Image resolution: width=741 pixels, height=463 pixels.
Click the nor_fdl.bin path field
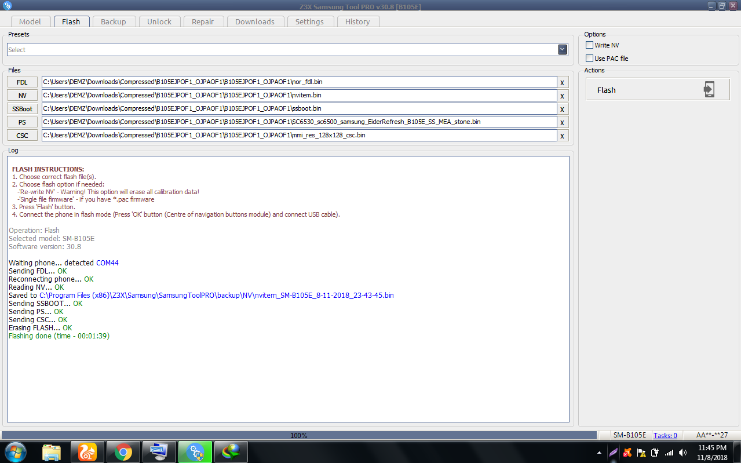tap(299, 82)
